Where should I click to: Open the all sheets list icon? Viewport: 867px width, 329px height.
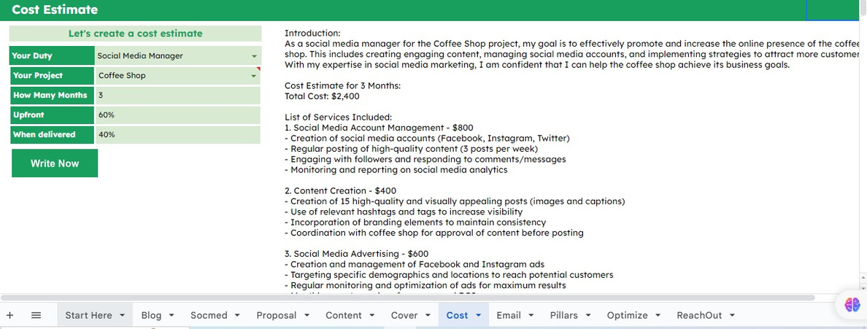click(36, 315)
